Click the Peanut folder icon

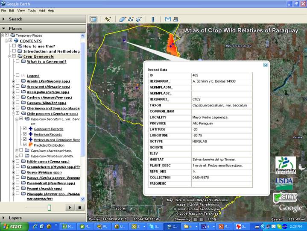tap(23, 188)
